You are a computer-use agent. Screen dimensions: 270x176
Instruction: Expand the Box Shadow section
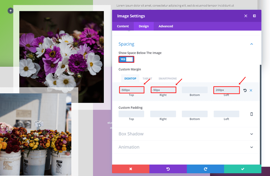click(252, 134)
